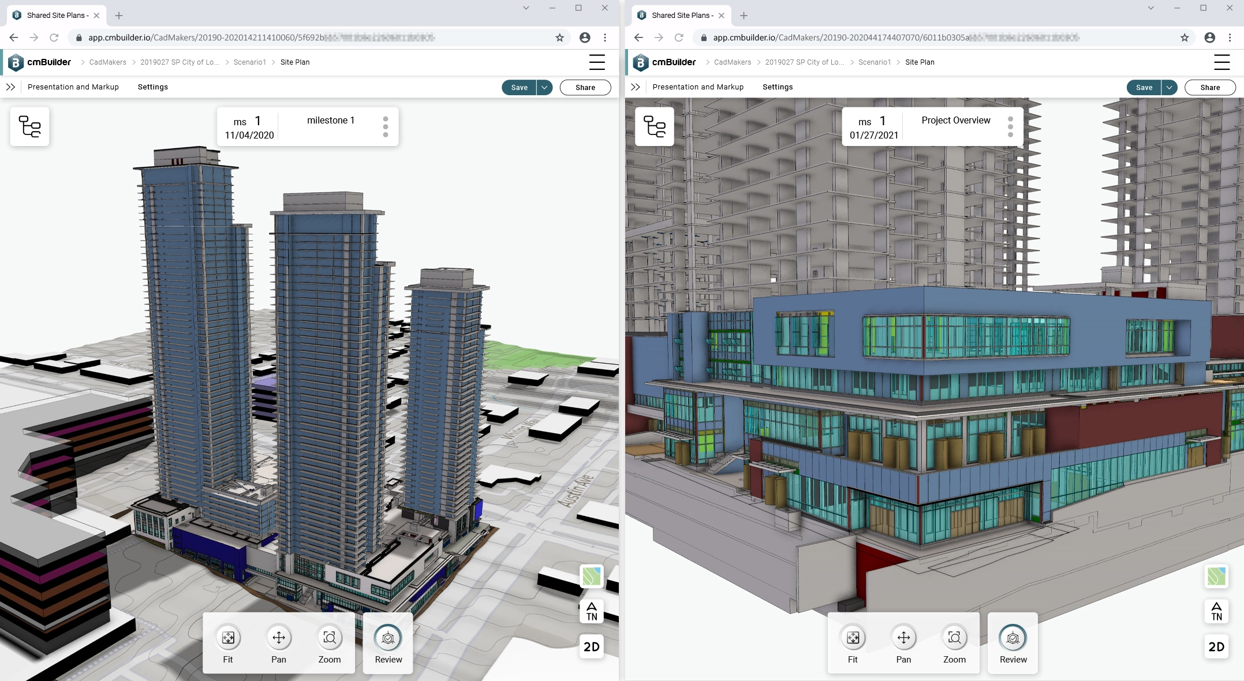
Task: Go to 2019027 SP City breadcrumb, left window
Action: pos(180,62)
